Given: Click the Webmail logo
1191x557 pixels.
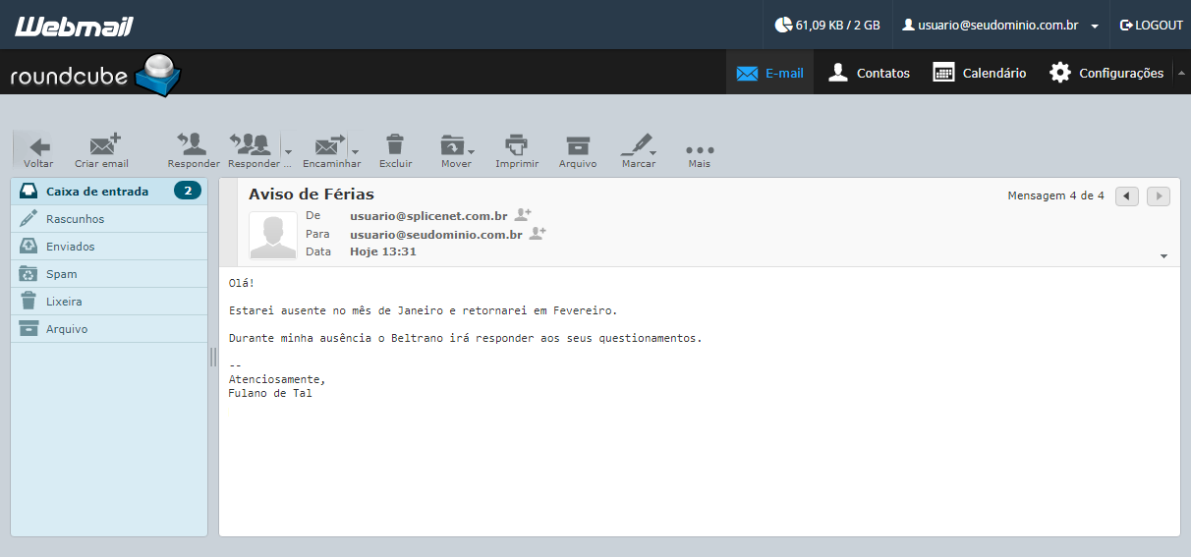Looking at the screenshot, I should pyautogui.click(x=74, y=27).
